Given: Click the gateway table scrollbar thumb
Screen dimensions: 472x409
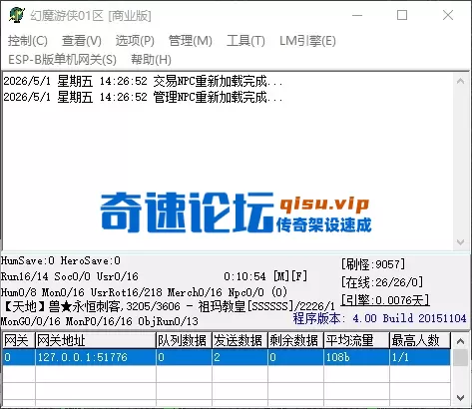Looking at the screenshot, I should click(x=460, y=357).
